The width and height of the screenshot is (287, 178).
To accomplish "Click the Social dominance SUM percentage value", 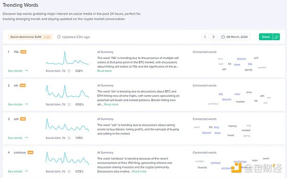I will coord(47,37).
